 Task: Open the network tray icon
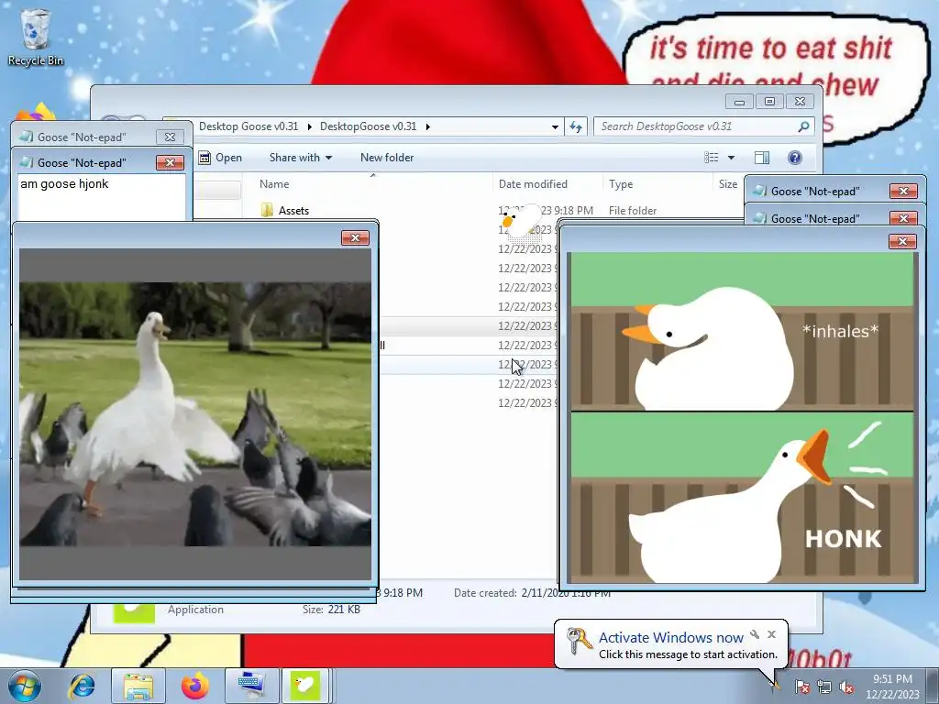824,687
